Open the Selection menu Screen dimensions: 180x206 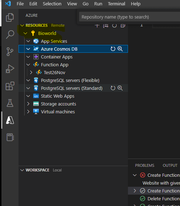52,4
